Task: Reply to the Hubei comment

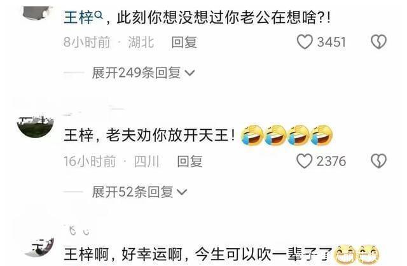Action: pyautogui.click(x=184, y=42)
